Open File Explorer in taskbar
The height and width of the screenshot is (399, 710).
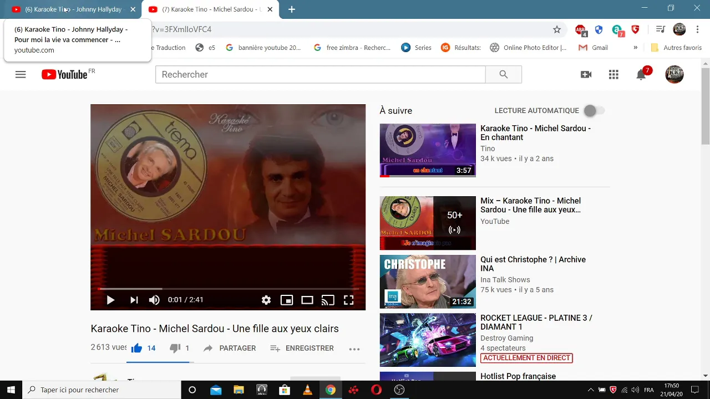(x=239, y=390)
